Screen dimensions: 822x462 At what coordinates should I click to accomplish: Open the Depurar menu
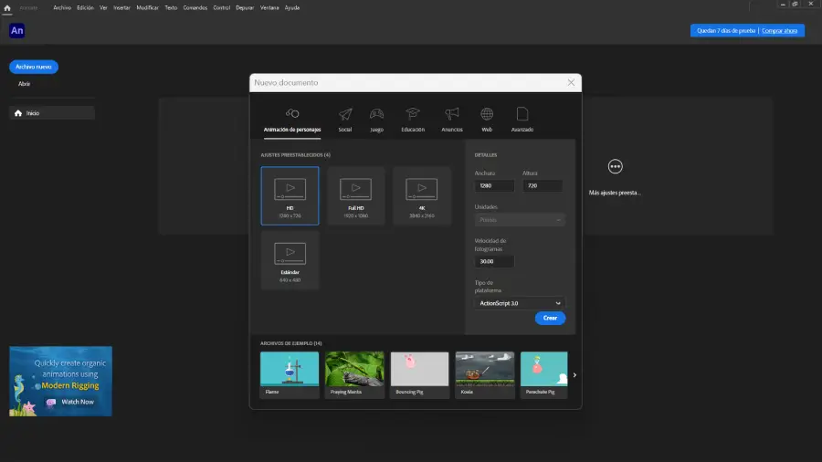245,8
